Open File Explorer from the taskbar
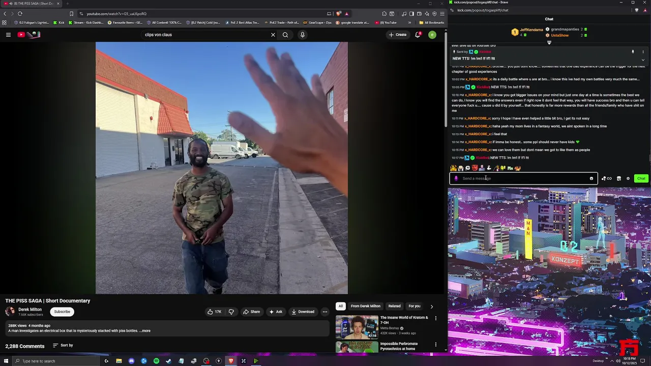Viewport: 651px width, 366px height. coord(119,361)
